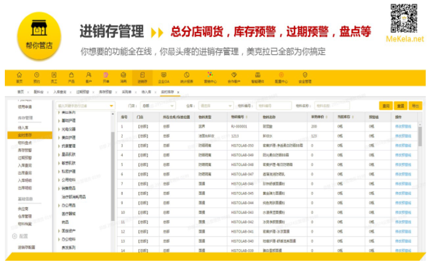Open the 仓库 warehouse dropdown
The height and width of the screenshot is (268, 430).
pyautogui.click(x=216, y=106)
